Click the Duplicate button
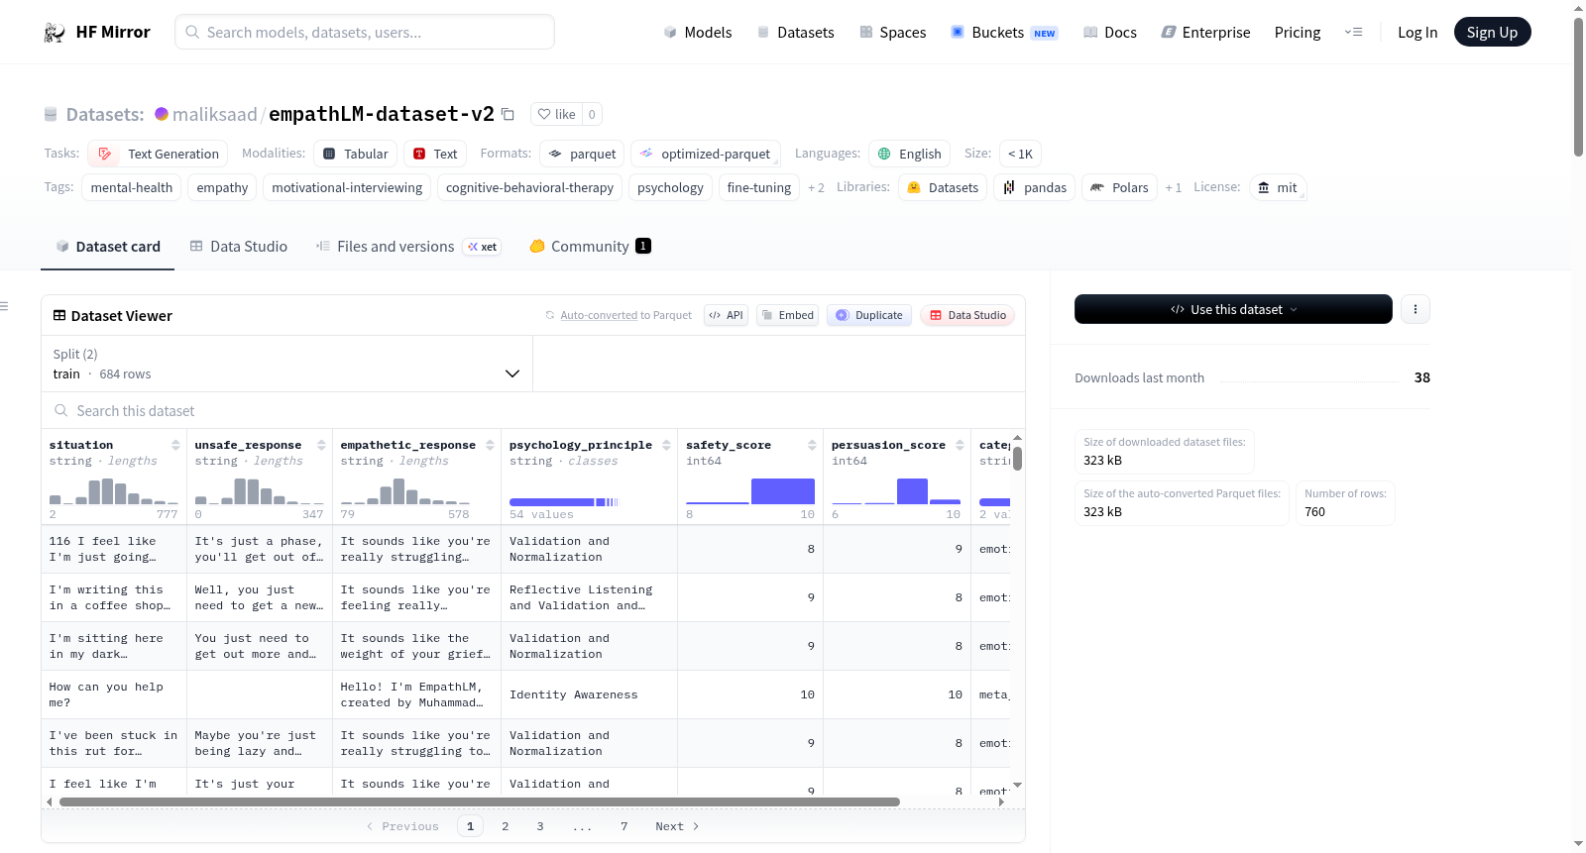The height and width of the screenshot is (853, 1586). (x=869, y=315)
